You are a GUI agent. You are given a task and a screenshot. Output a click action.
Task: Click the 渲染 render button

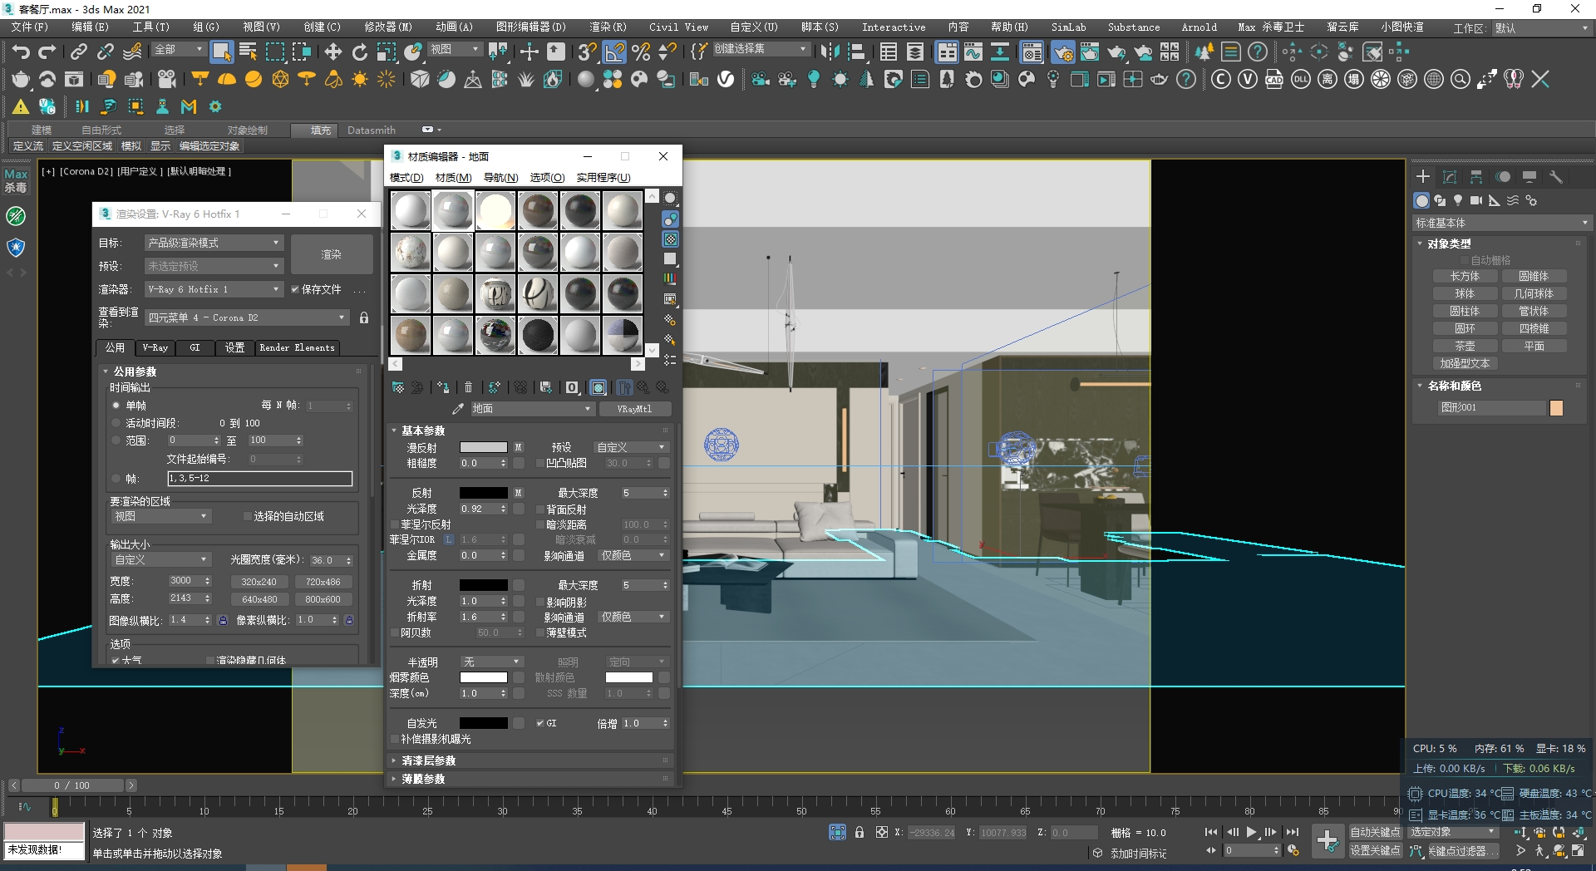coord(331,254)
